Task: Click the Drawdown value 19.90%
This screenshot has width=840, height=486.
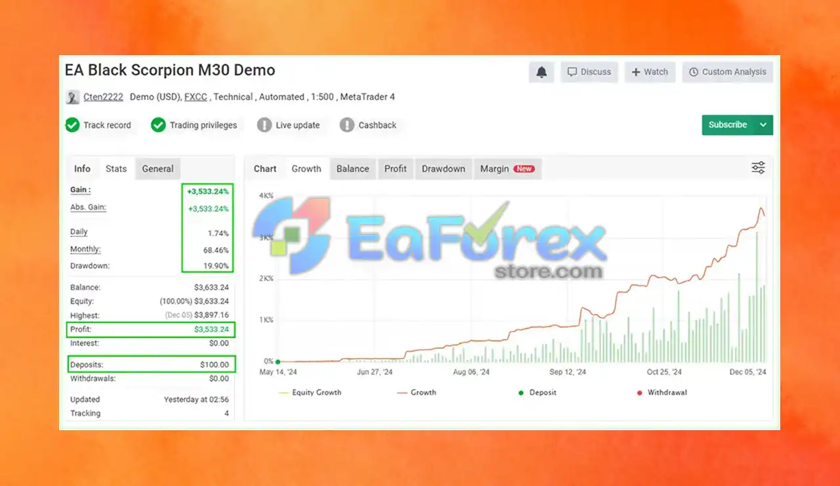Action: pos(216,266)
